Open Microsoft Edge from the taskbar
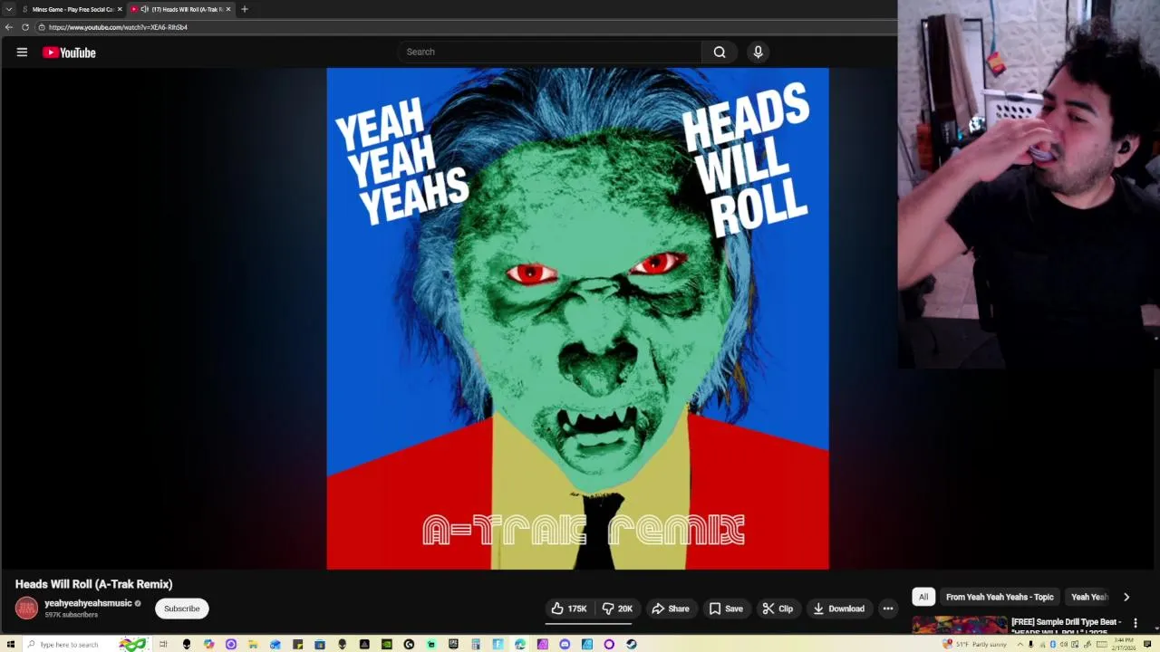 pyautogui.click(x=520, y=644)
